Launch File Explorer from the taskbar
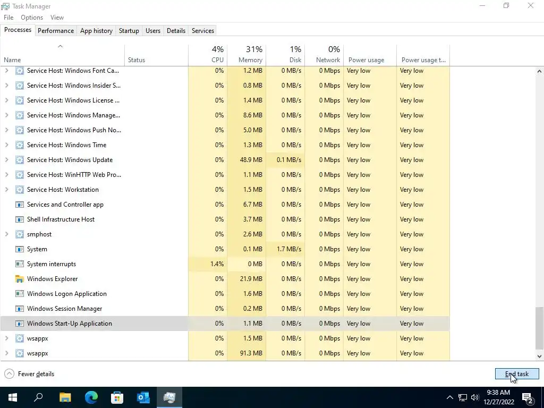This screenshot has width=544, height=408. click(x=65, y=397)
